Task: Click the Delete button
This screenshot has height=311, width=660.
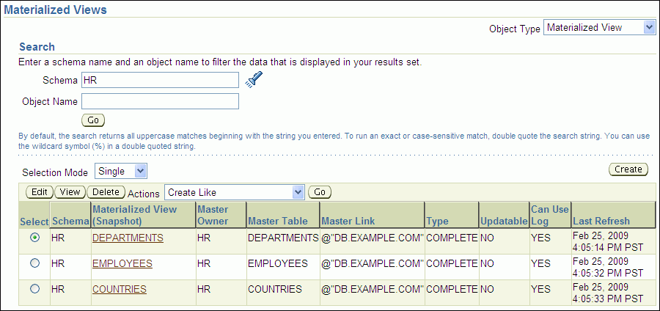Action: tap(106, 192)
